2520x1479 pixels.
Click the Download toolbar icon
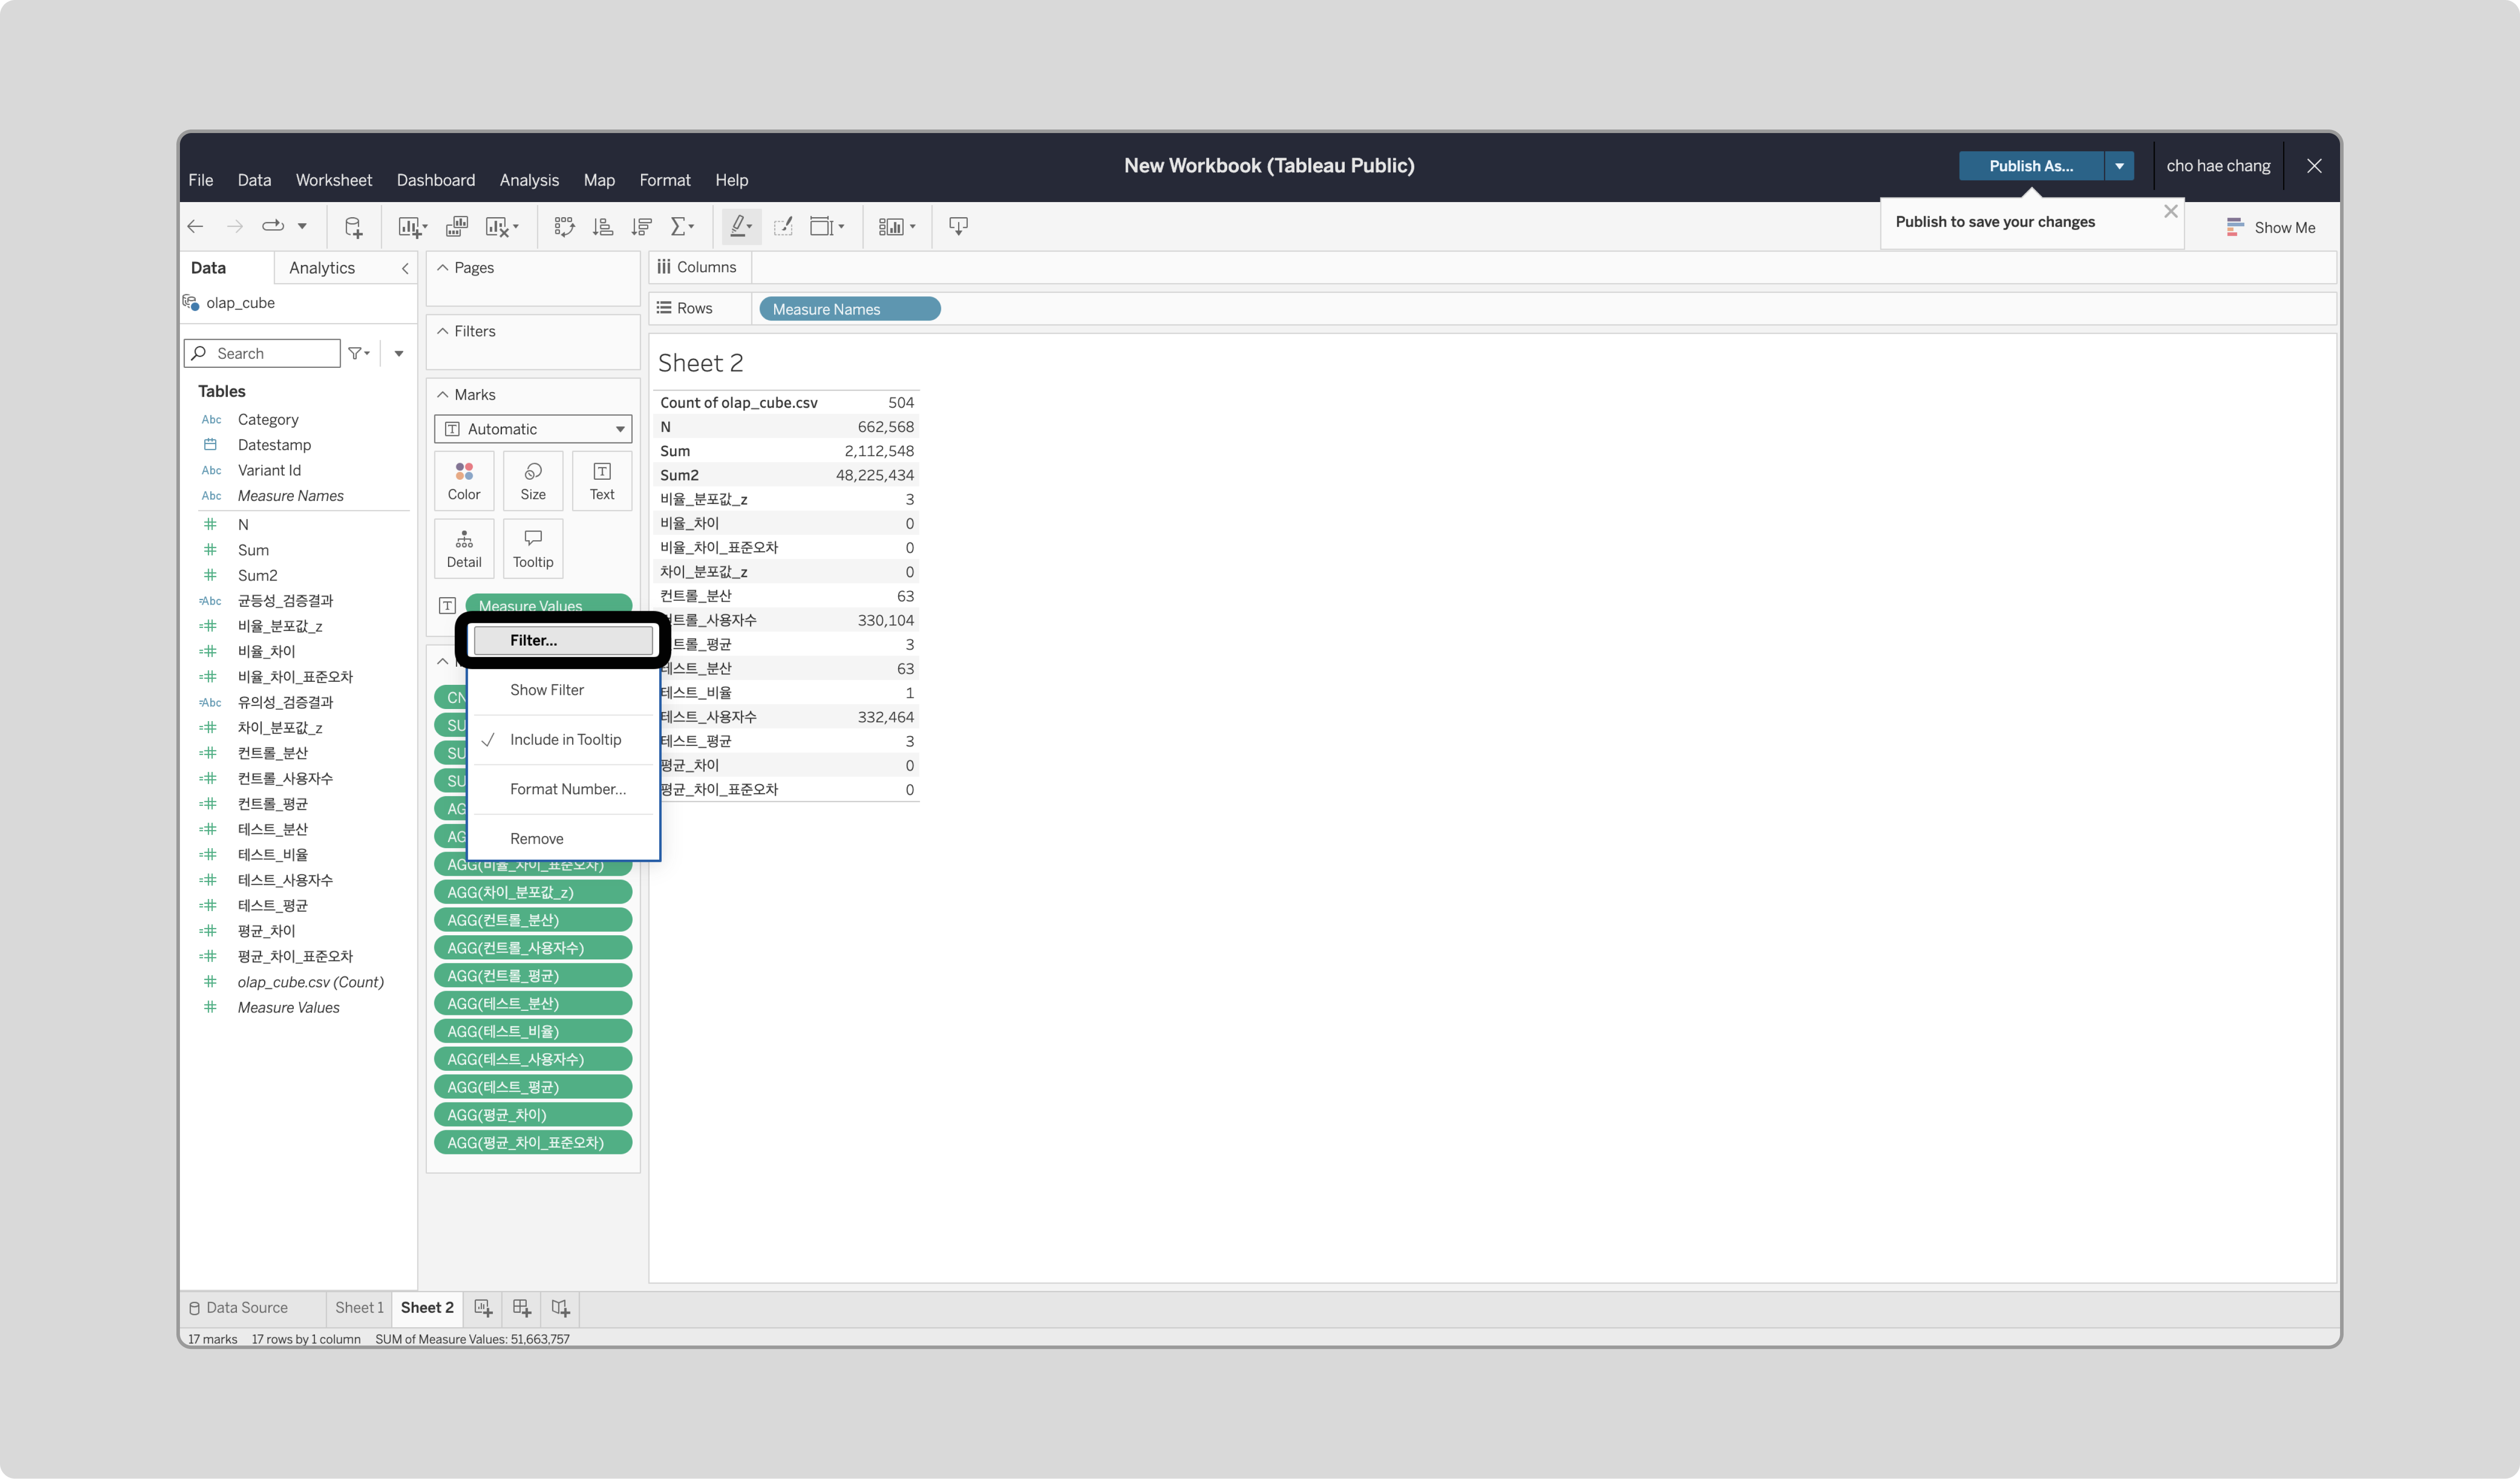point(958,227)
